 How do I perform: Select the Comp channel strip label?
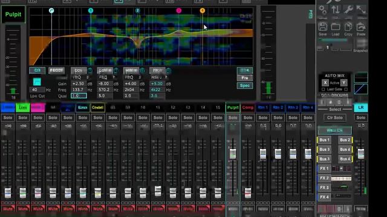[x=248, y=107]
